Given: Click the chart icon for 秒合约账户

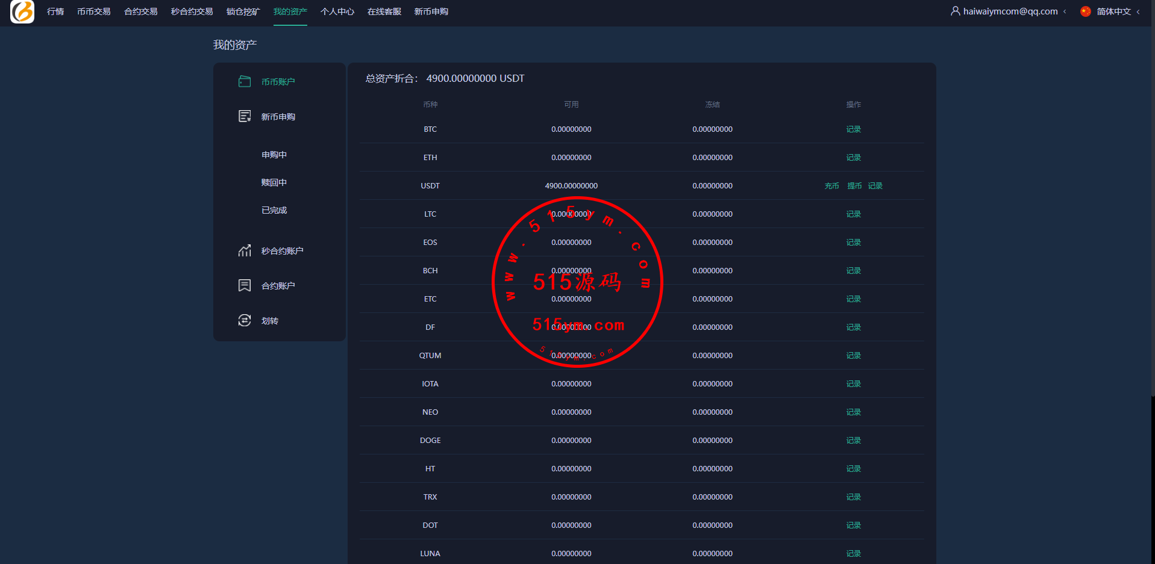Looking at the screenshot, I should click(x=245, y=250).
